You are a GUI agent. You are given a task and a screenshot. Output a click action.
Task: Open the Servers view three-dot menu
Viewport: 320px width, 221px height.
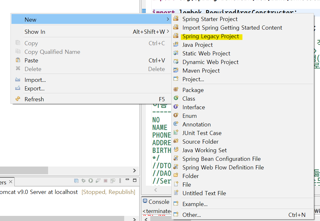[120, 181]
